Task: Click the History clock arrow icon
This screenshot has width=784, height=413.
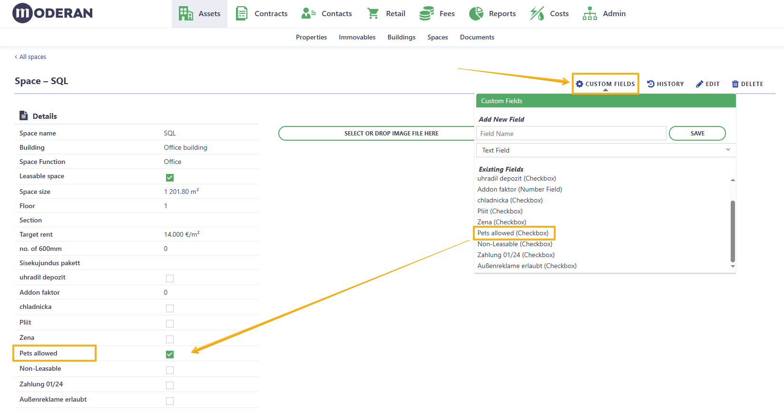Action: tap(651, 84)
